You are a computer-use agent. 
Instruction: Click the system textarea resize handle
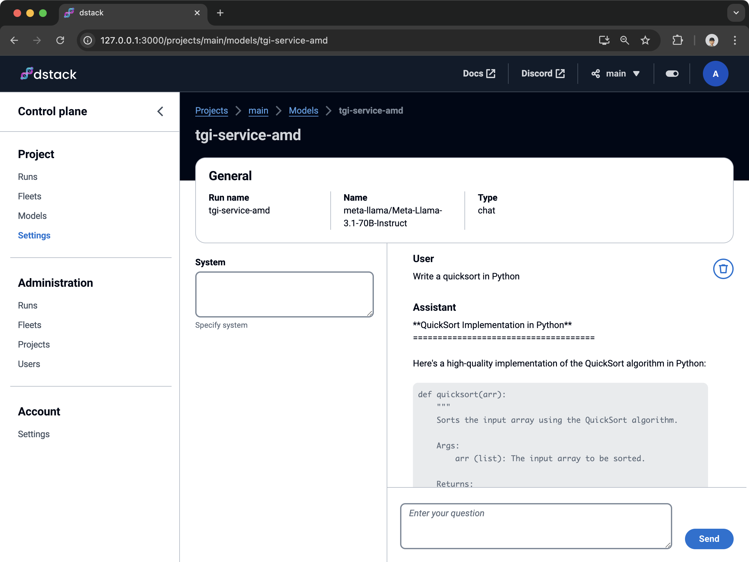click(x=369, y=314)
